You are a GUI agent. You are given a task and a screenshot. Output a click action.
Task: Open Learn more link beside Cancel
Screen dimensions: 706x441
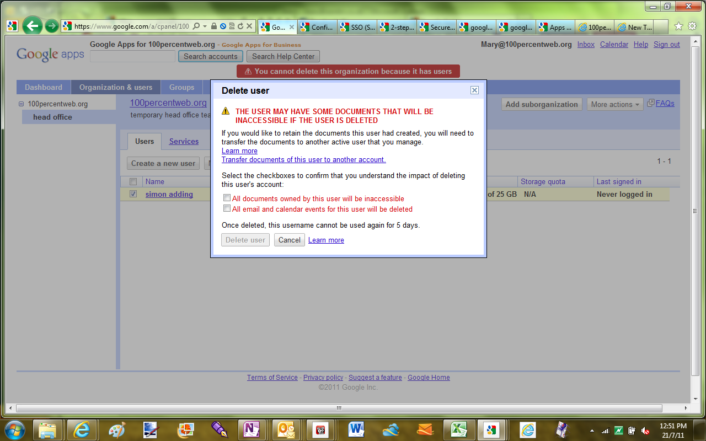coord(326,240)
